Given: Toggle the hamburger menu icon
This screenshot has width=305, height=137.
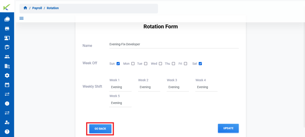Looking at the screenshot, I should (21, 18).
